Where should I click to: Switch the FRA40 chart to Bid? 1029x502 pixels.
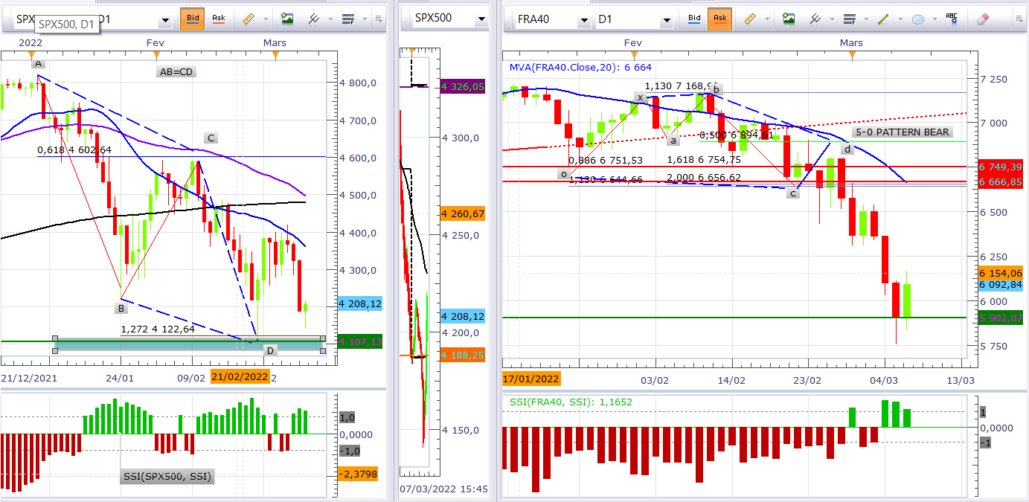click(x=694, y=19)
